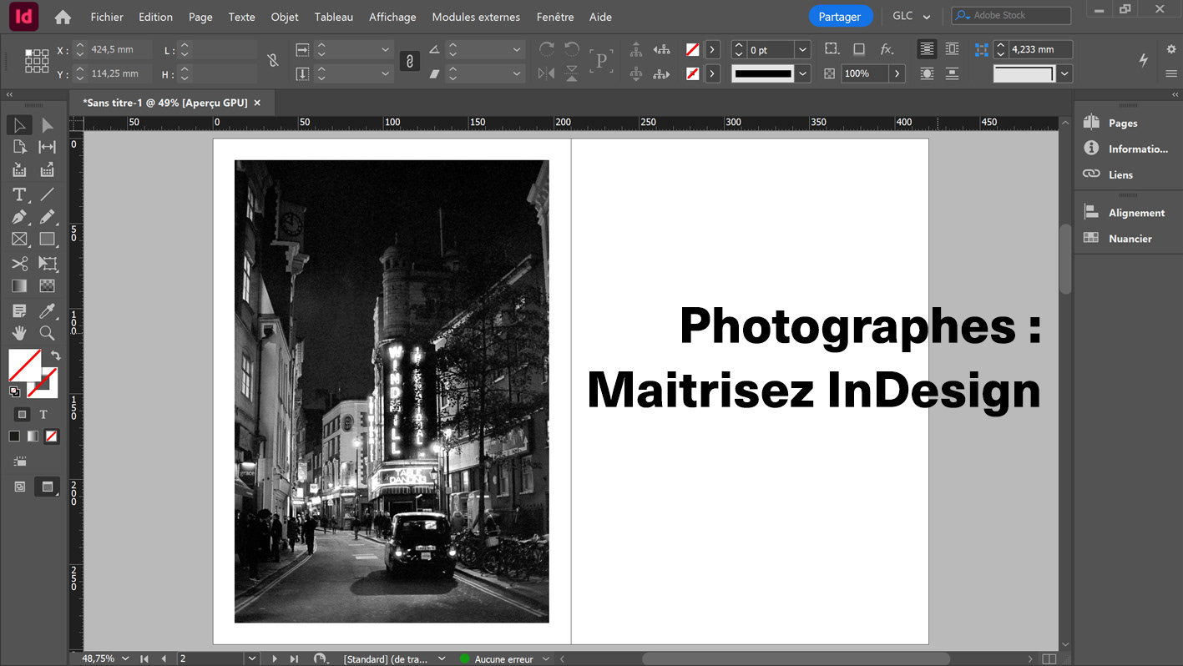The width and height of the screenshot is (1183, 666).
Task: Open the Nuancier panel
Action: tap(1130, 239)
